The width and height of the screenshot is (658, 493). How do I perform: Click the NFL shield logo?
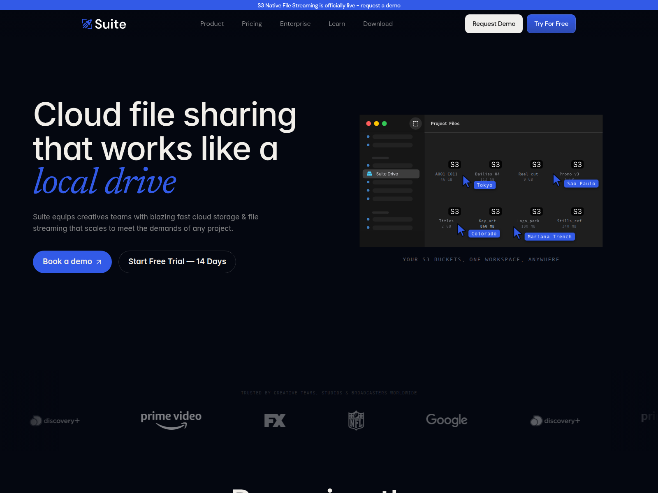pos(356,420)
